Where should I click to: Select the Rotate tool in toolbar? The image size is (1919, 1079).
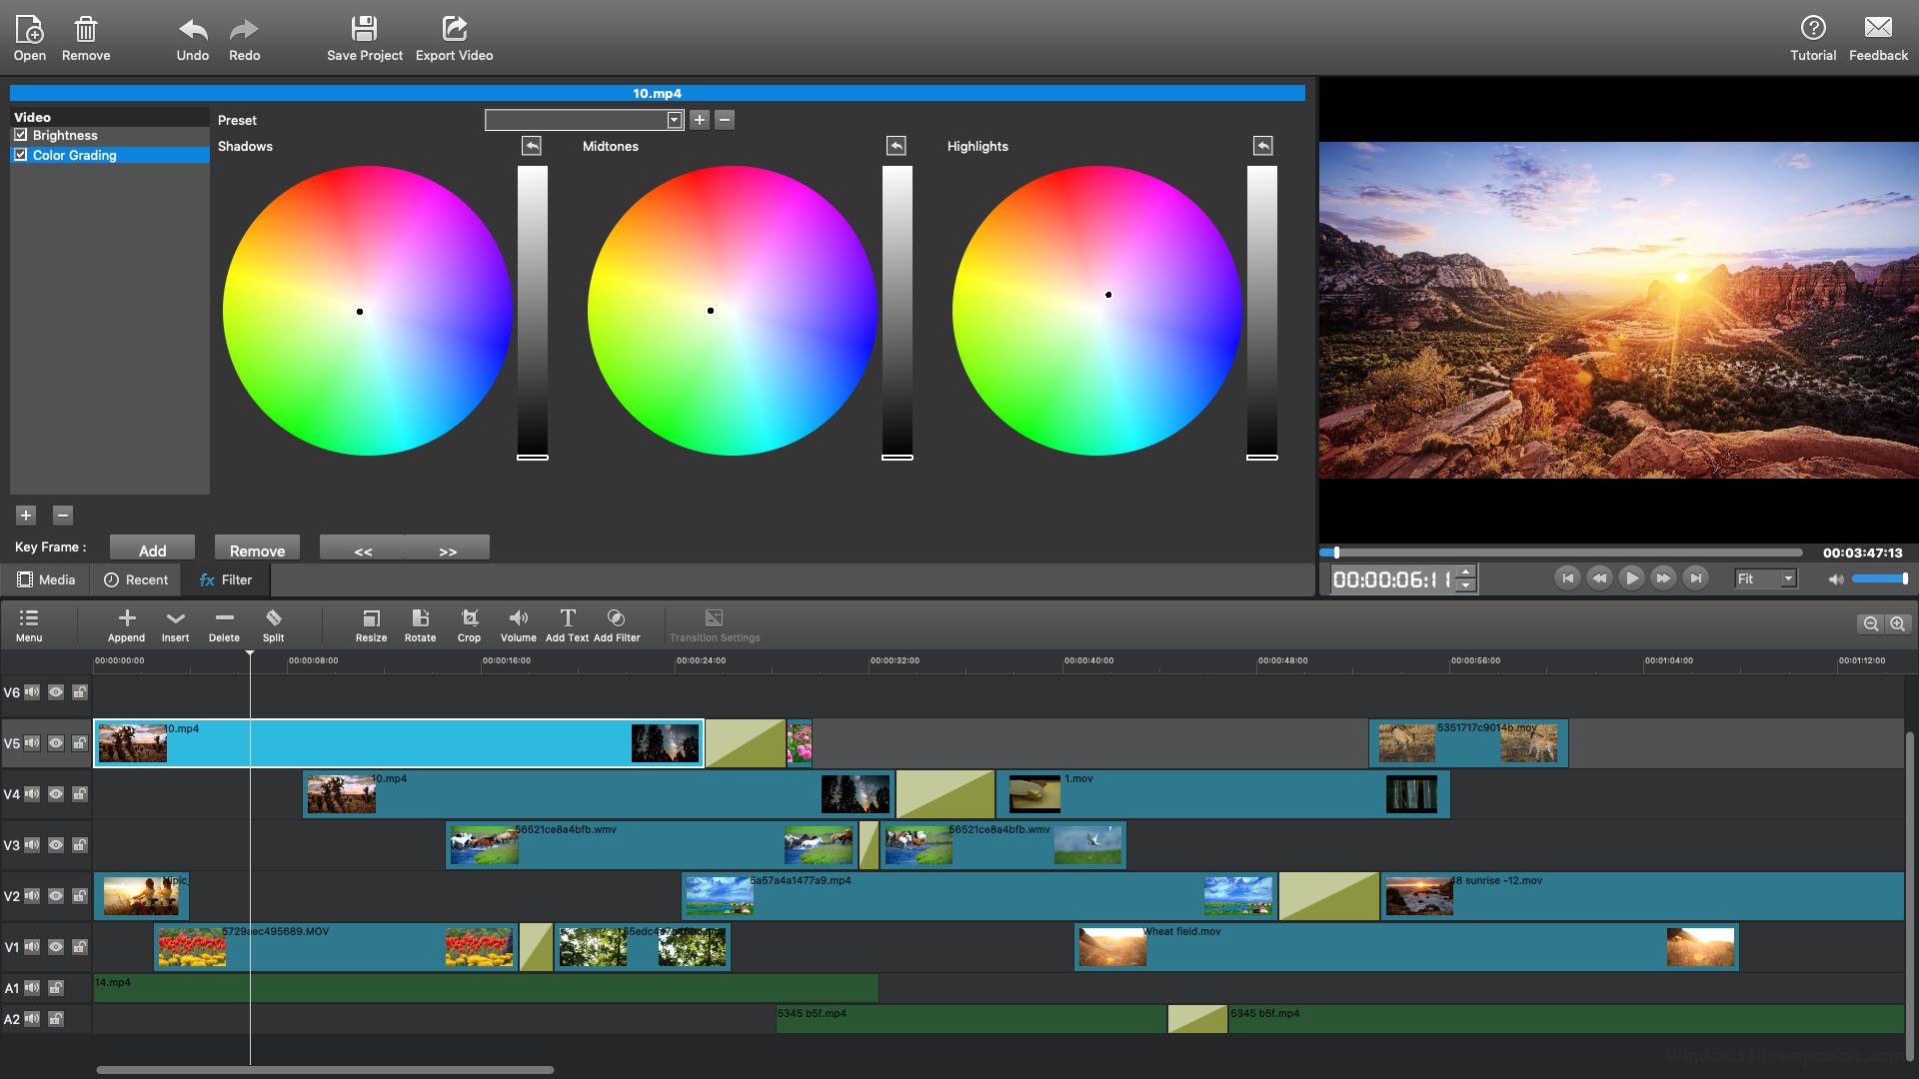pyautogui.click(x=419, y=624)
